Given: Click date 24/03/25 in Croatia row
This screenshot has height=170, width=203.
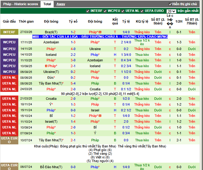Looking at the screenshot, I should [x=26, y=89].
